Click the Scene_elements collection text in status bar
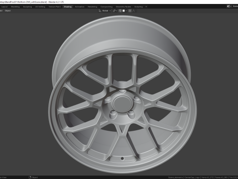 click(176, 178)
